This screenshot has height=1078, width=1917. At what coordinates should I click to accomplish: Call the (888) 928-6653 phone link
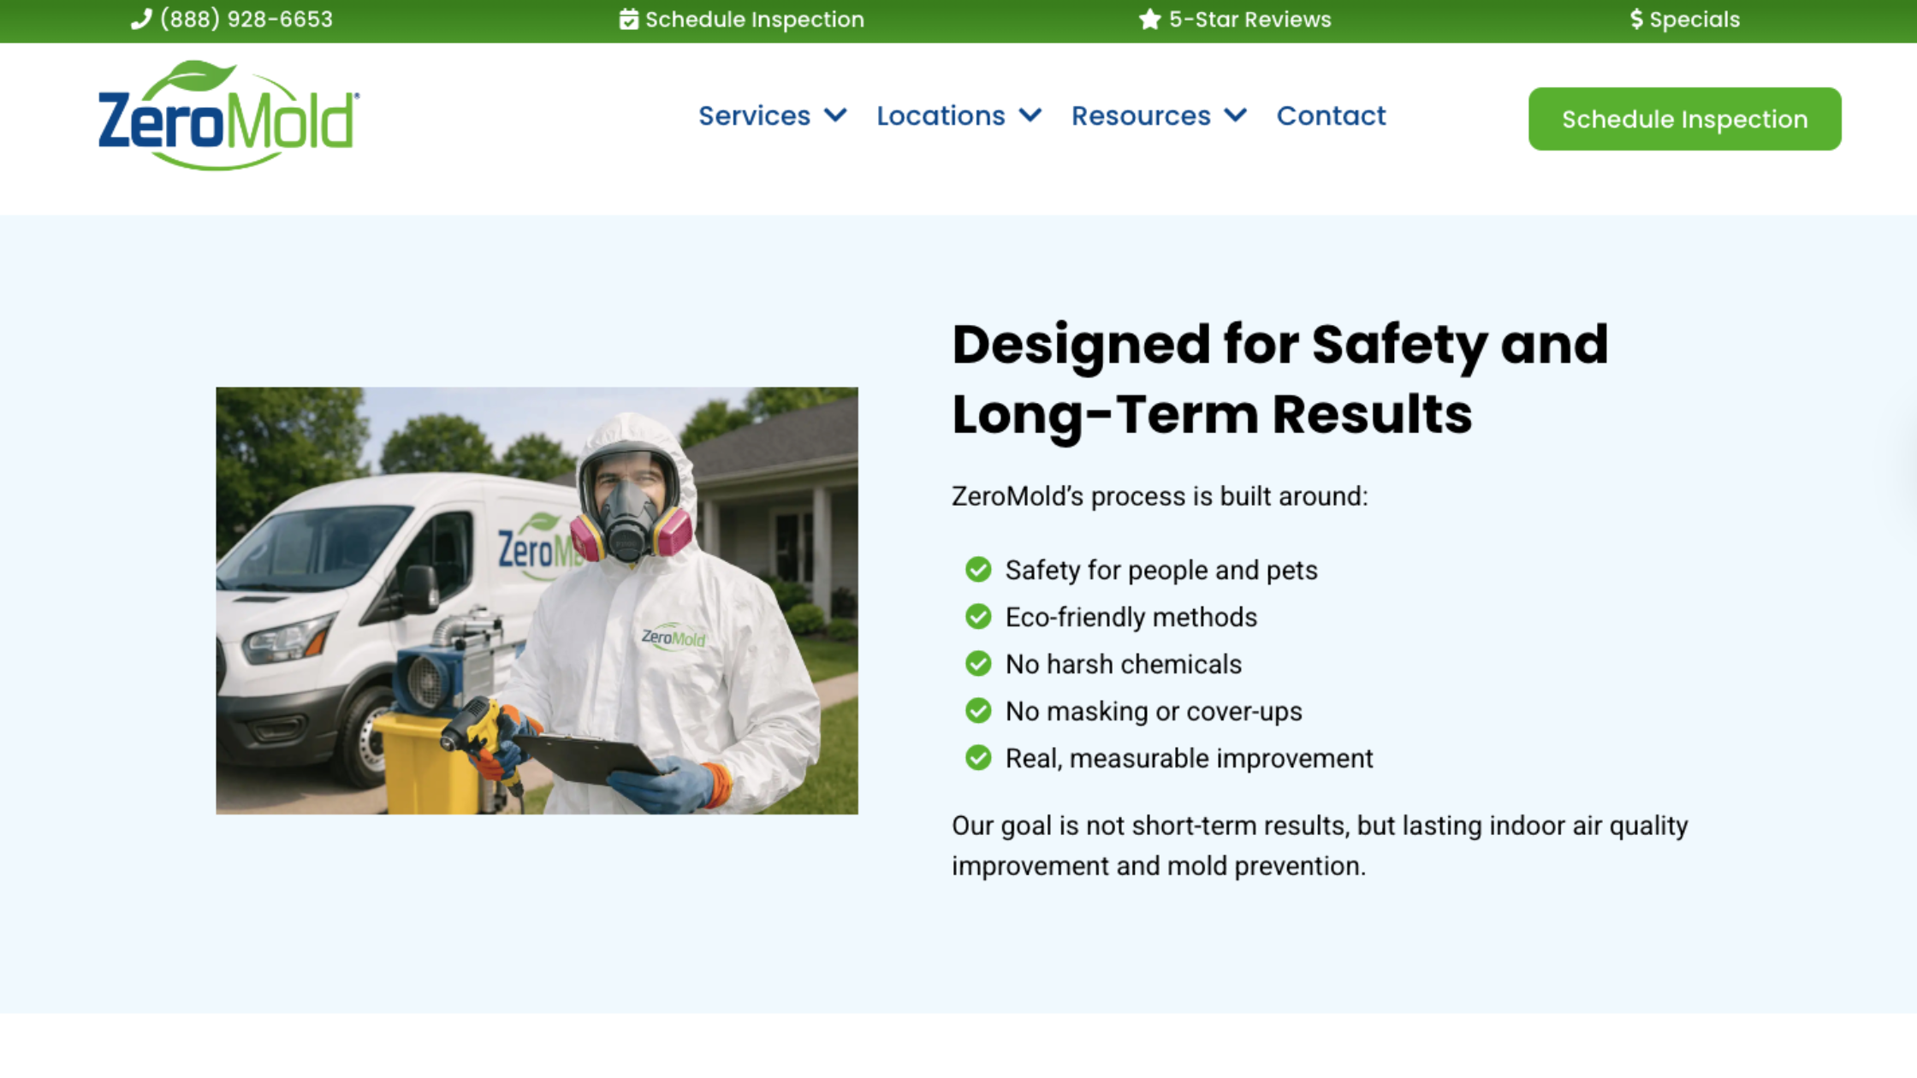click(x=246, y=19)
